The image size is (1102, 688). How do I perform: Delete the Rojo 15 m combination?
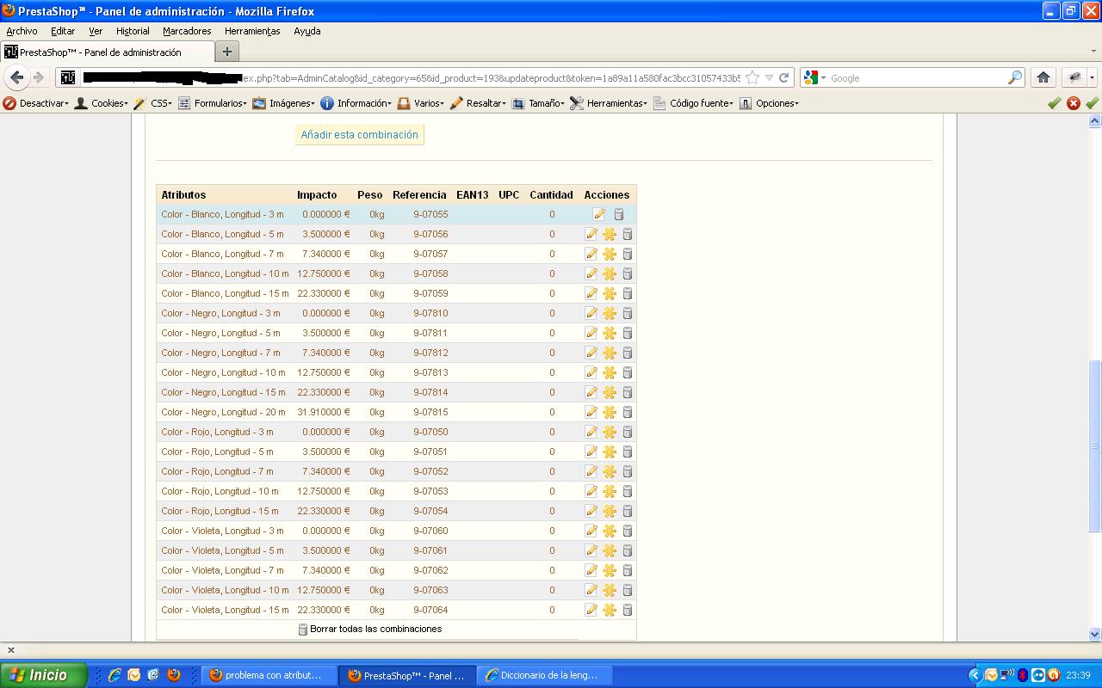628,511
